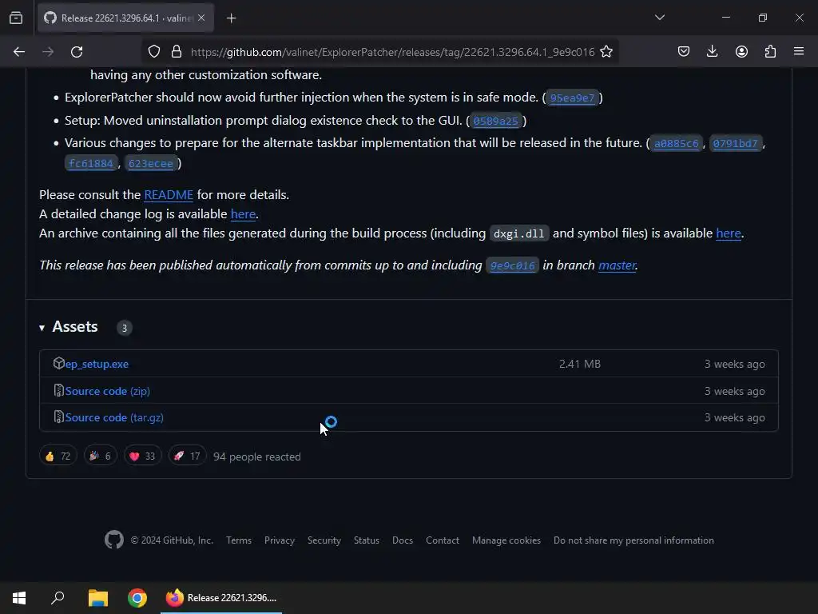Open commit 0791bd7 link
818x614 pixels.
click(x=735, y=144)
